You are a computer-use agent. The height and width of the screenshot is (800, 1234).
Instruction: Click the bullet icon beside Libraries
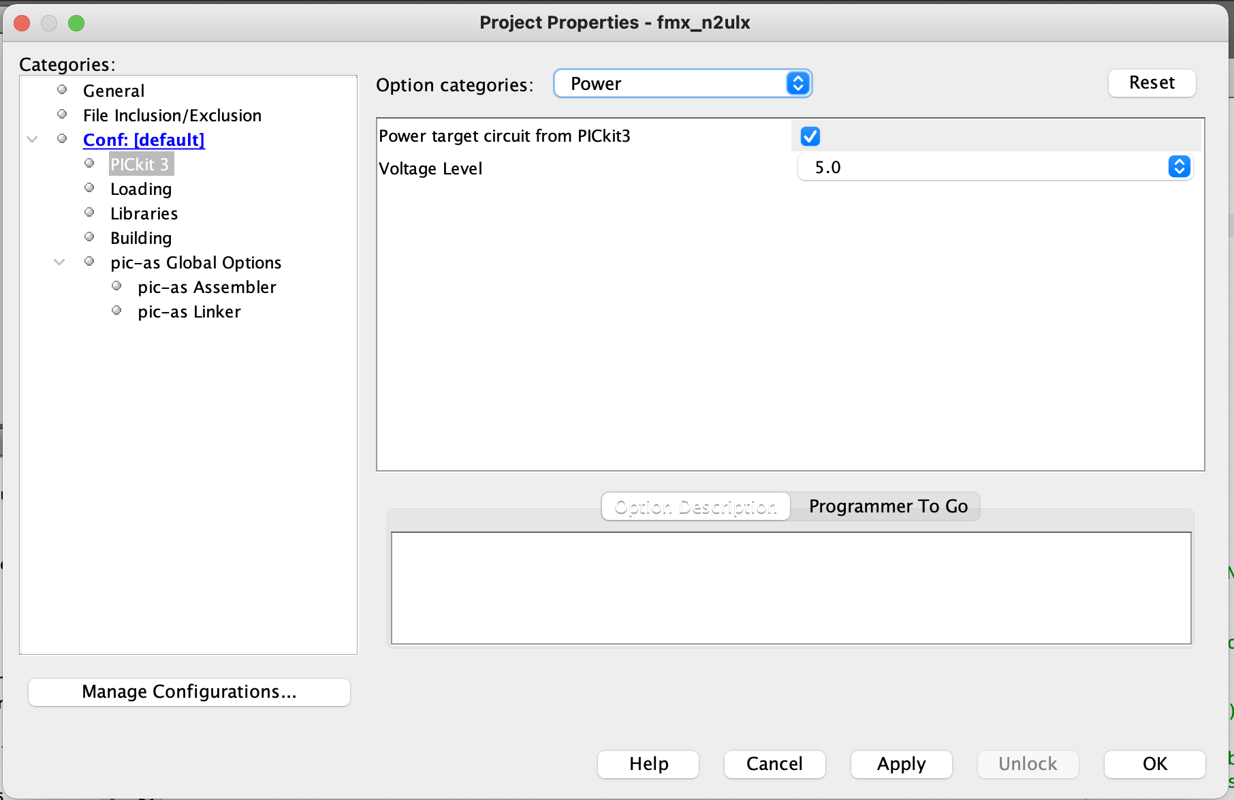(89, 213)
